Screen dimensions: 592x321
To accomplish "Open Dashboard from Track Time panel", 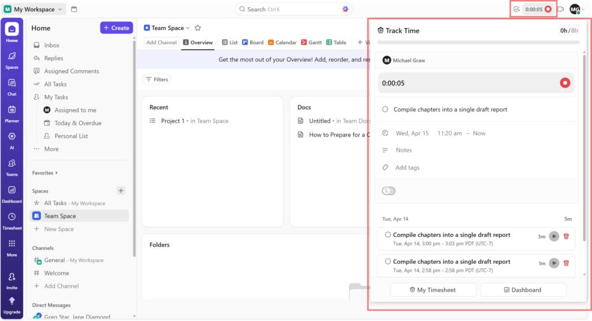I will click(x=523, y=290).
